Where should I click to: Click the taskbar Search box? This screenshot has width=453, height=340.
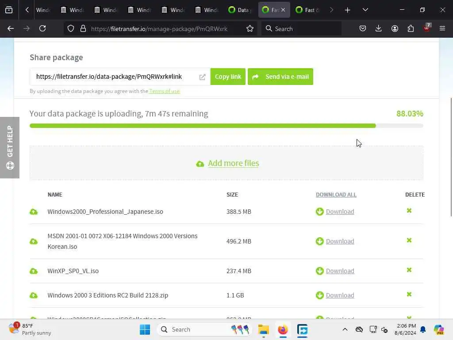[x=204, y=329]
